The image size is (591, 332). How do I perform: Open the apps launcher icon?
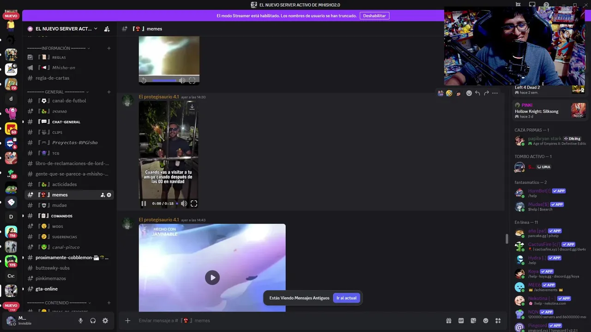coord(498,320)
